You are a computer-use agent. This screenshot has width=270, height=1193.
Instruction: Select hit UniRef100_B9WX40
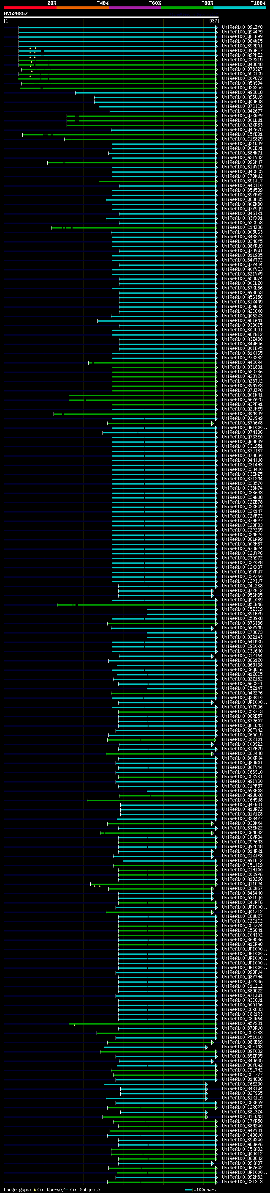[x=242, y=1140]
